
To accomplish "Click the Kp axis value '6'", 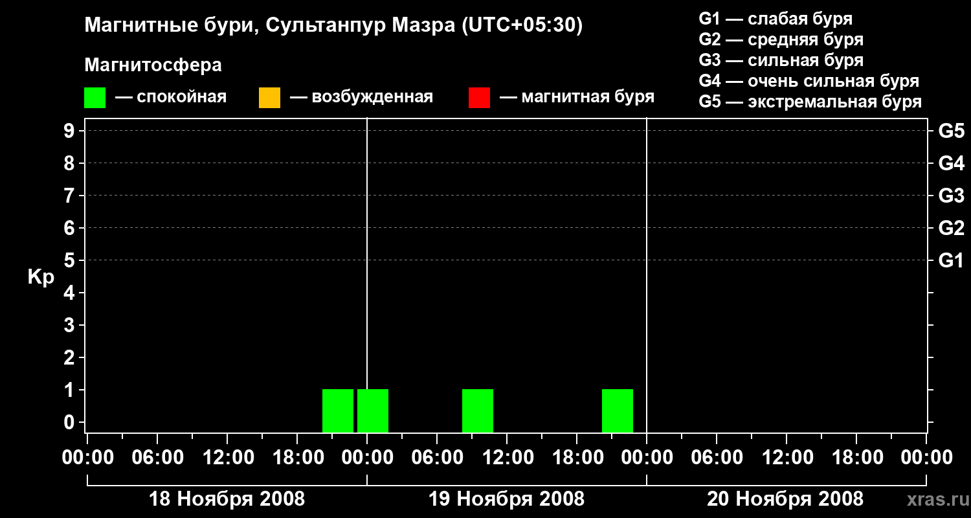I will tap(71, 228).
